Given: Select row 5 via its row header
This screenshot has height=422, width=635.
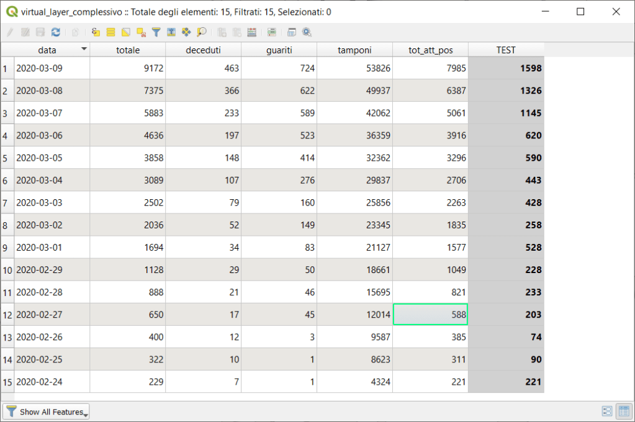Looking at the screenshot, I should pyautogui.click(x=6, y=158).
